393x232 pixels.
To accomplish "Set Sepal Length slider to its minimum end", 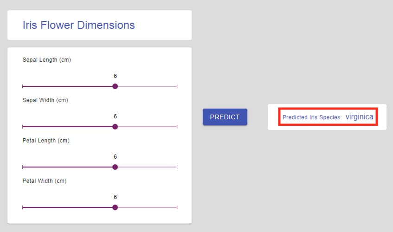I will 23,86.
